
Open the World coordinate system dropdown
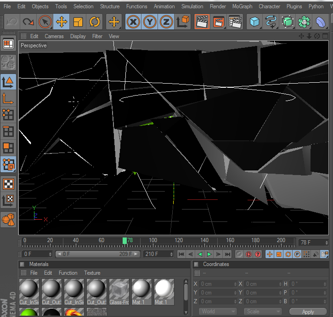pyautogui.click(x=218, y=311)
